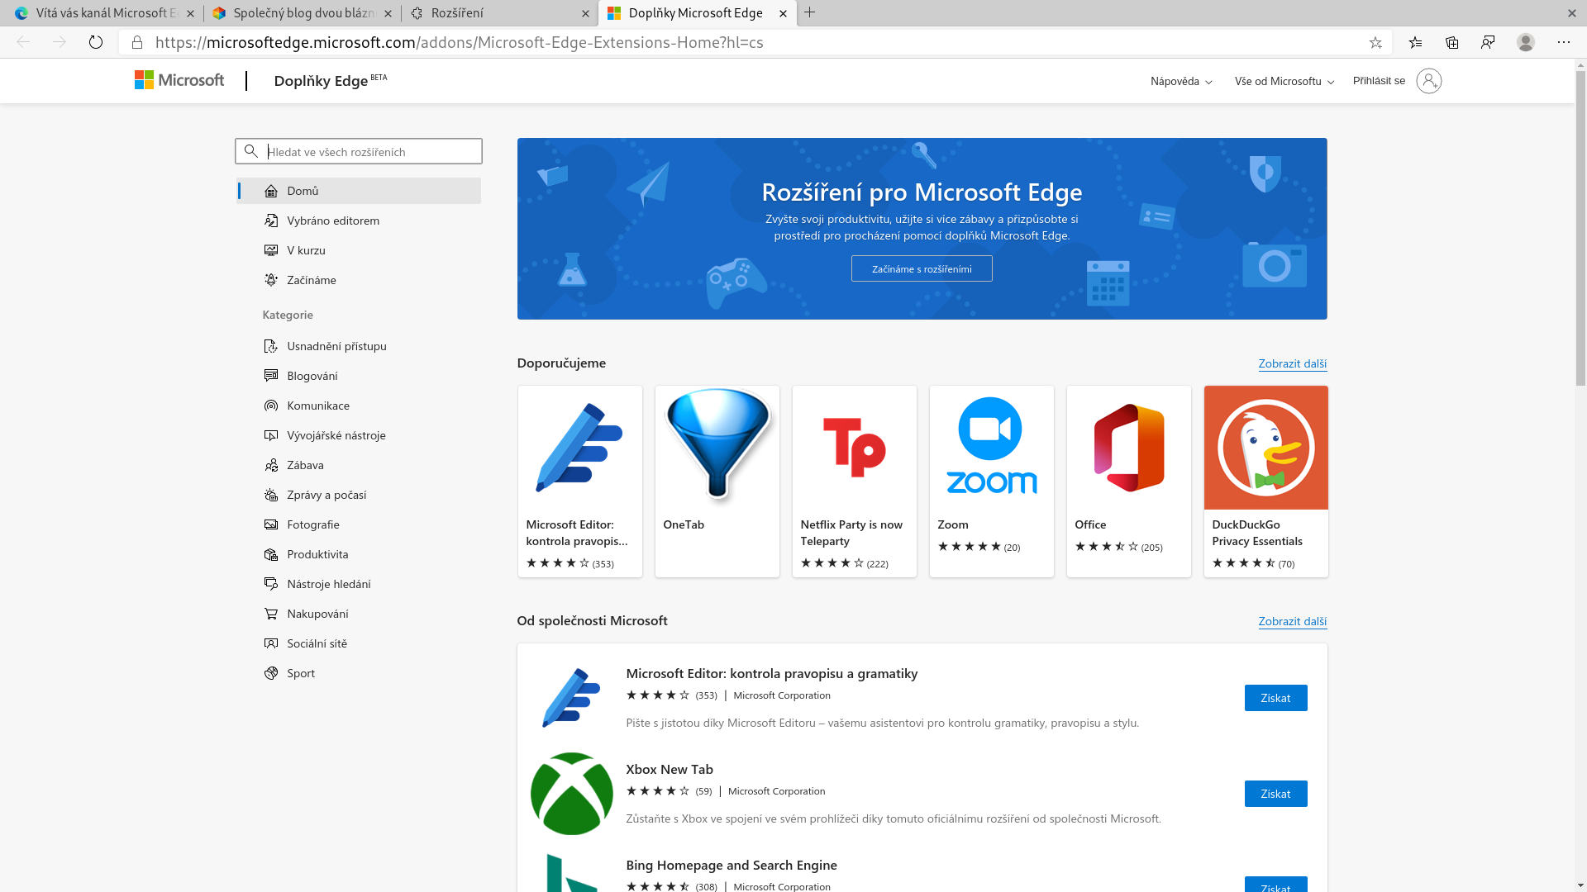The width and height of the screenshot is (1587, 892).
Task: Switch to the Rozšíření tab
Action: click(500, 13)
